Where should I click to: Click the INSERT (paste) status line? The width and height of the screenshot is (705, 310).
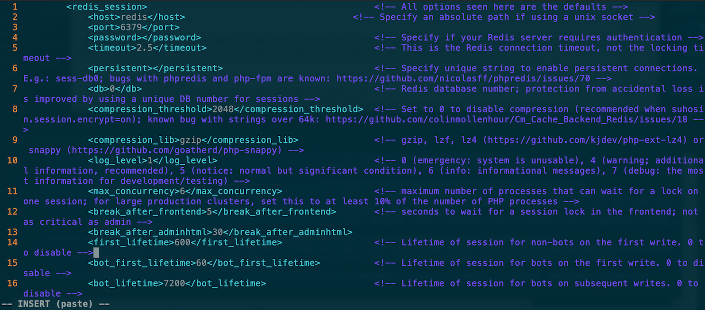tap(56, 304)
